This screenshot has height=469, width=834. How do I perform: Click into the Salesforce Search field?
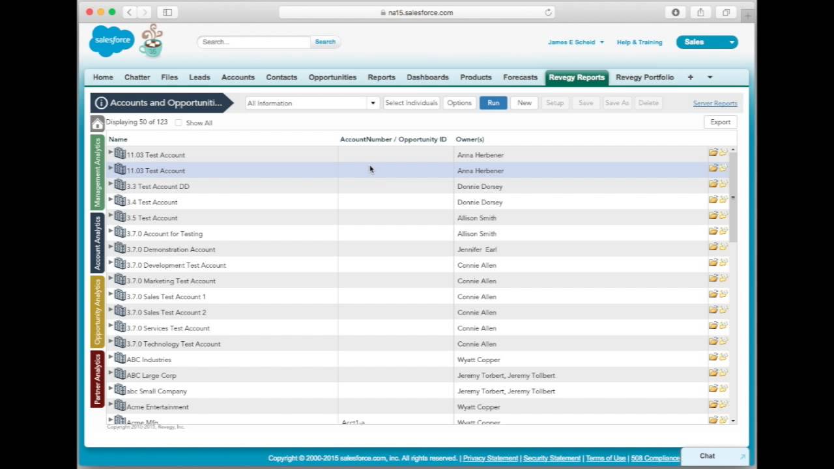pos(254,42)
